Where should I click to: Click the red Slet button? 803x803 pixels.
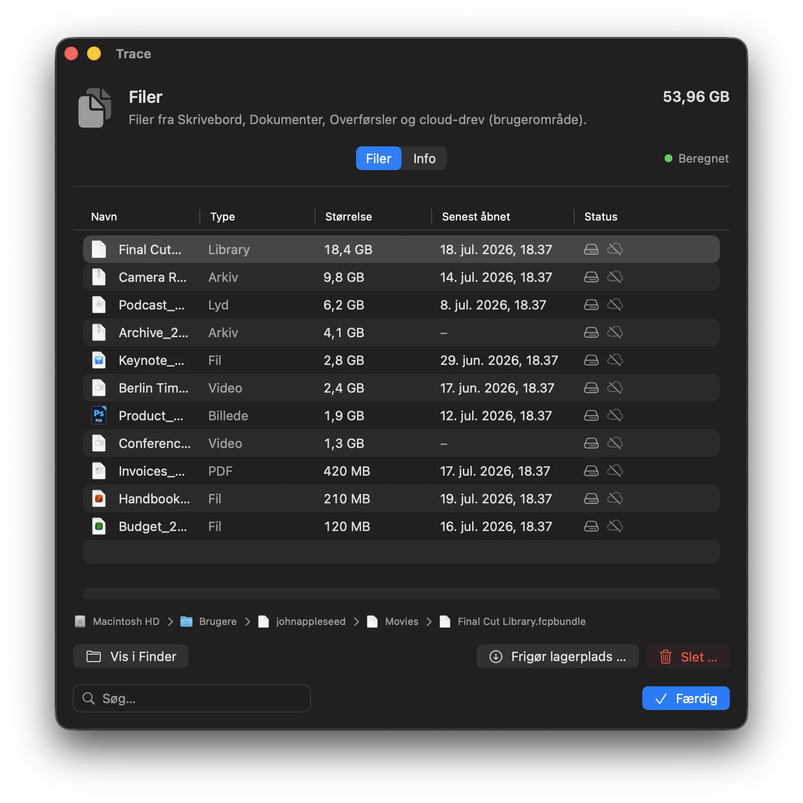point(688,656)
